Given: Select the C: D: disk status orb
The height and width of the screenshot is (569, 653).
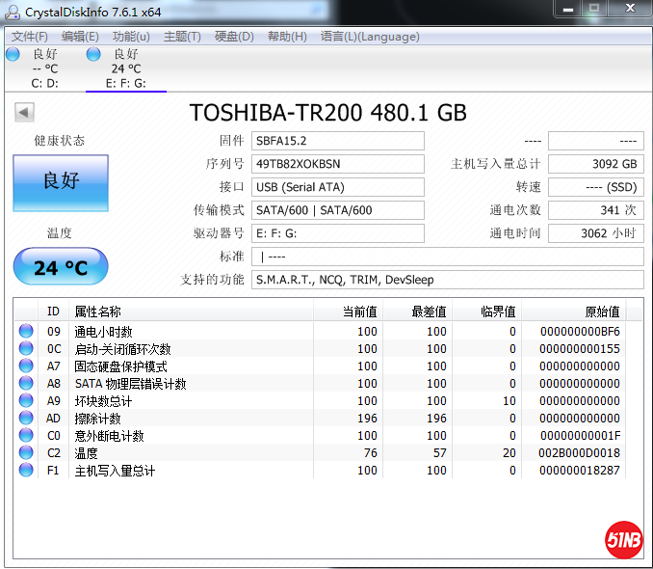Looking at the screenshot, I should point(13,54).
